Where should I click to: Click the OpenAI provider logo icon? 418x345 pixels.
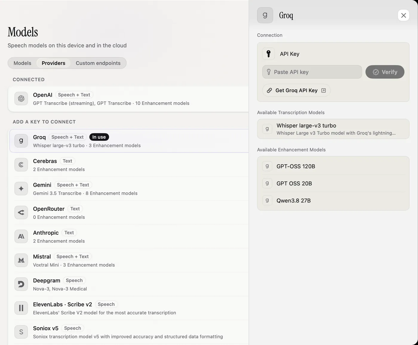click(21, 98)
